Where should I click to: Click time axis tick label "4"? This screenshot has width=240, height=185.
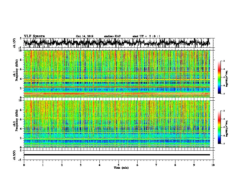pyautogui.click(x=100, y=165)
